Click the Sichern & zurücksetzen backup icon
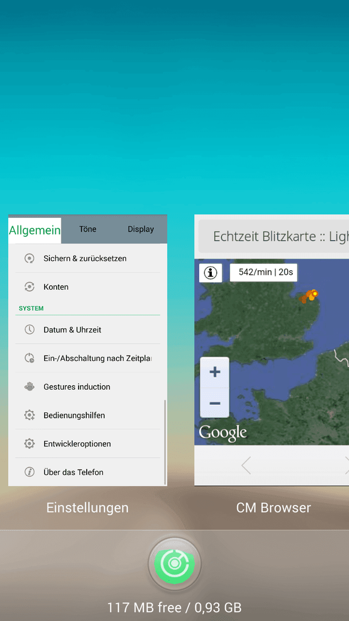Image resolution: width=349 pixels, height=621 pixels. (29, 259)
